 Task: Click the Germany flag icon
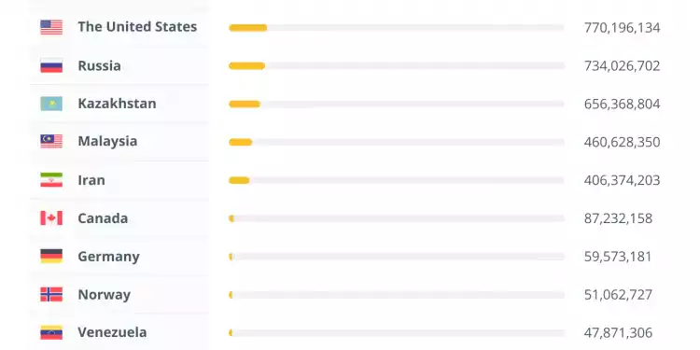pos(51,257)
